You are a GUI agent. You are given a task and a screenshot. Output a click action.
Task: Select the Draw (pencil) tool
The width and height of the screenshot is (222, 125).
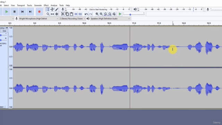(57, 9)
